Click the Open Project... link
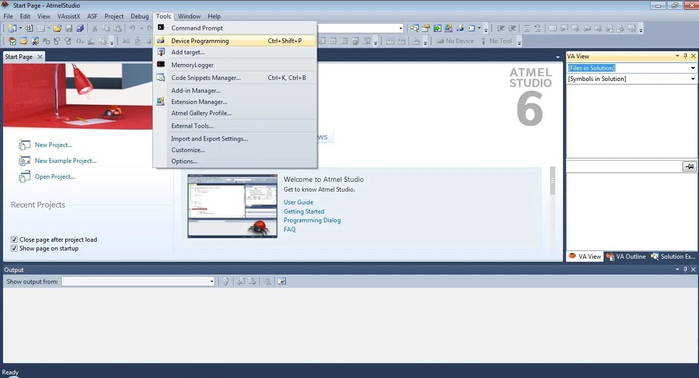 (55, 177)
